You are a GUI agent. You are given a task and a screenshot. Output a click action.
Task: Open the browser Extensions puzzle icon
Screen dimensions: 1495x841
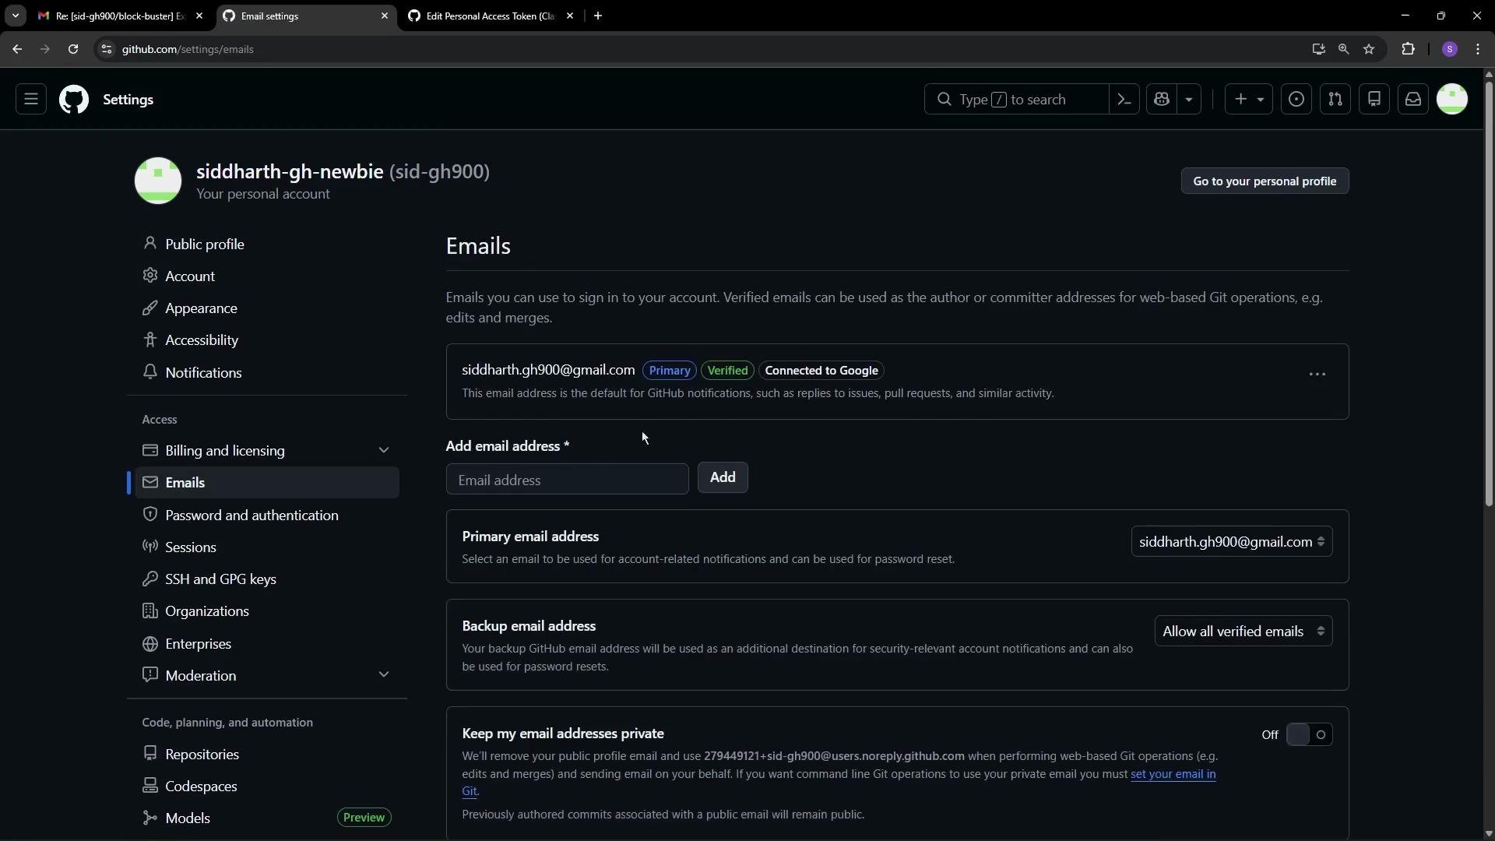[x=1408, y=49]
